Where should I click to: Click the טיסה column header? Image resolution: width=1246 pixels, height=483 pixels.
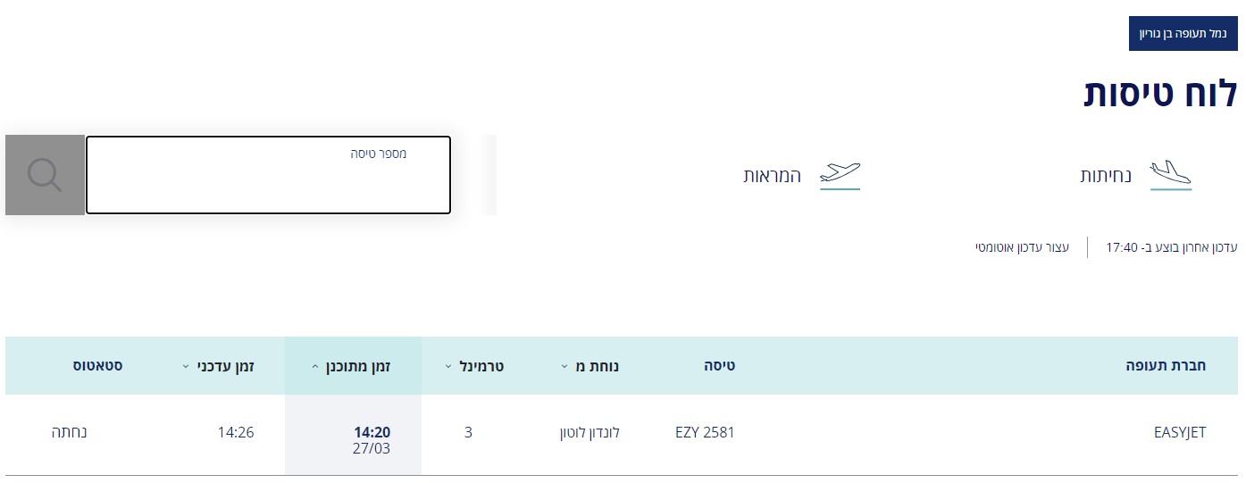click(x=718, y=365)
